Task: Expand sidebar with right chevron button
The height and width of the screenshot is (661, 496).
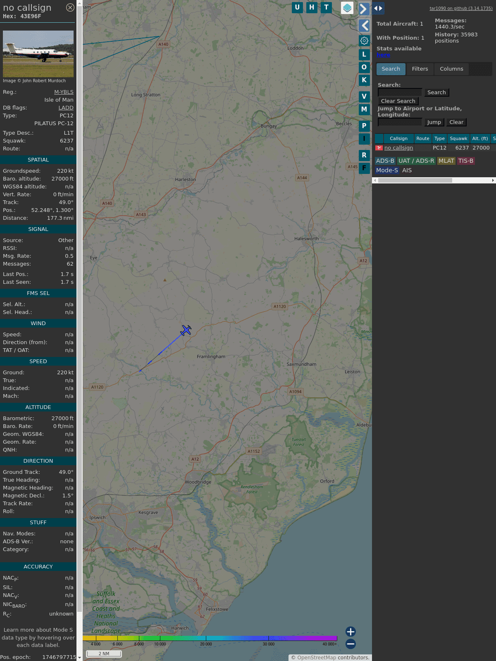Action: tap(363, 9)
